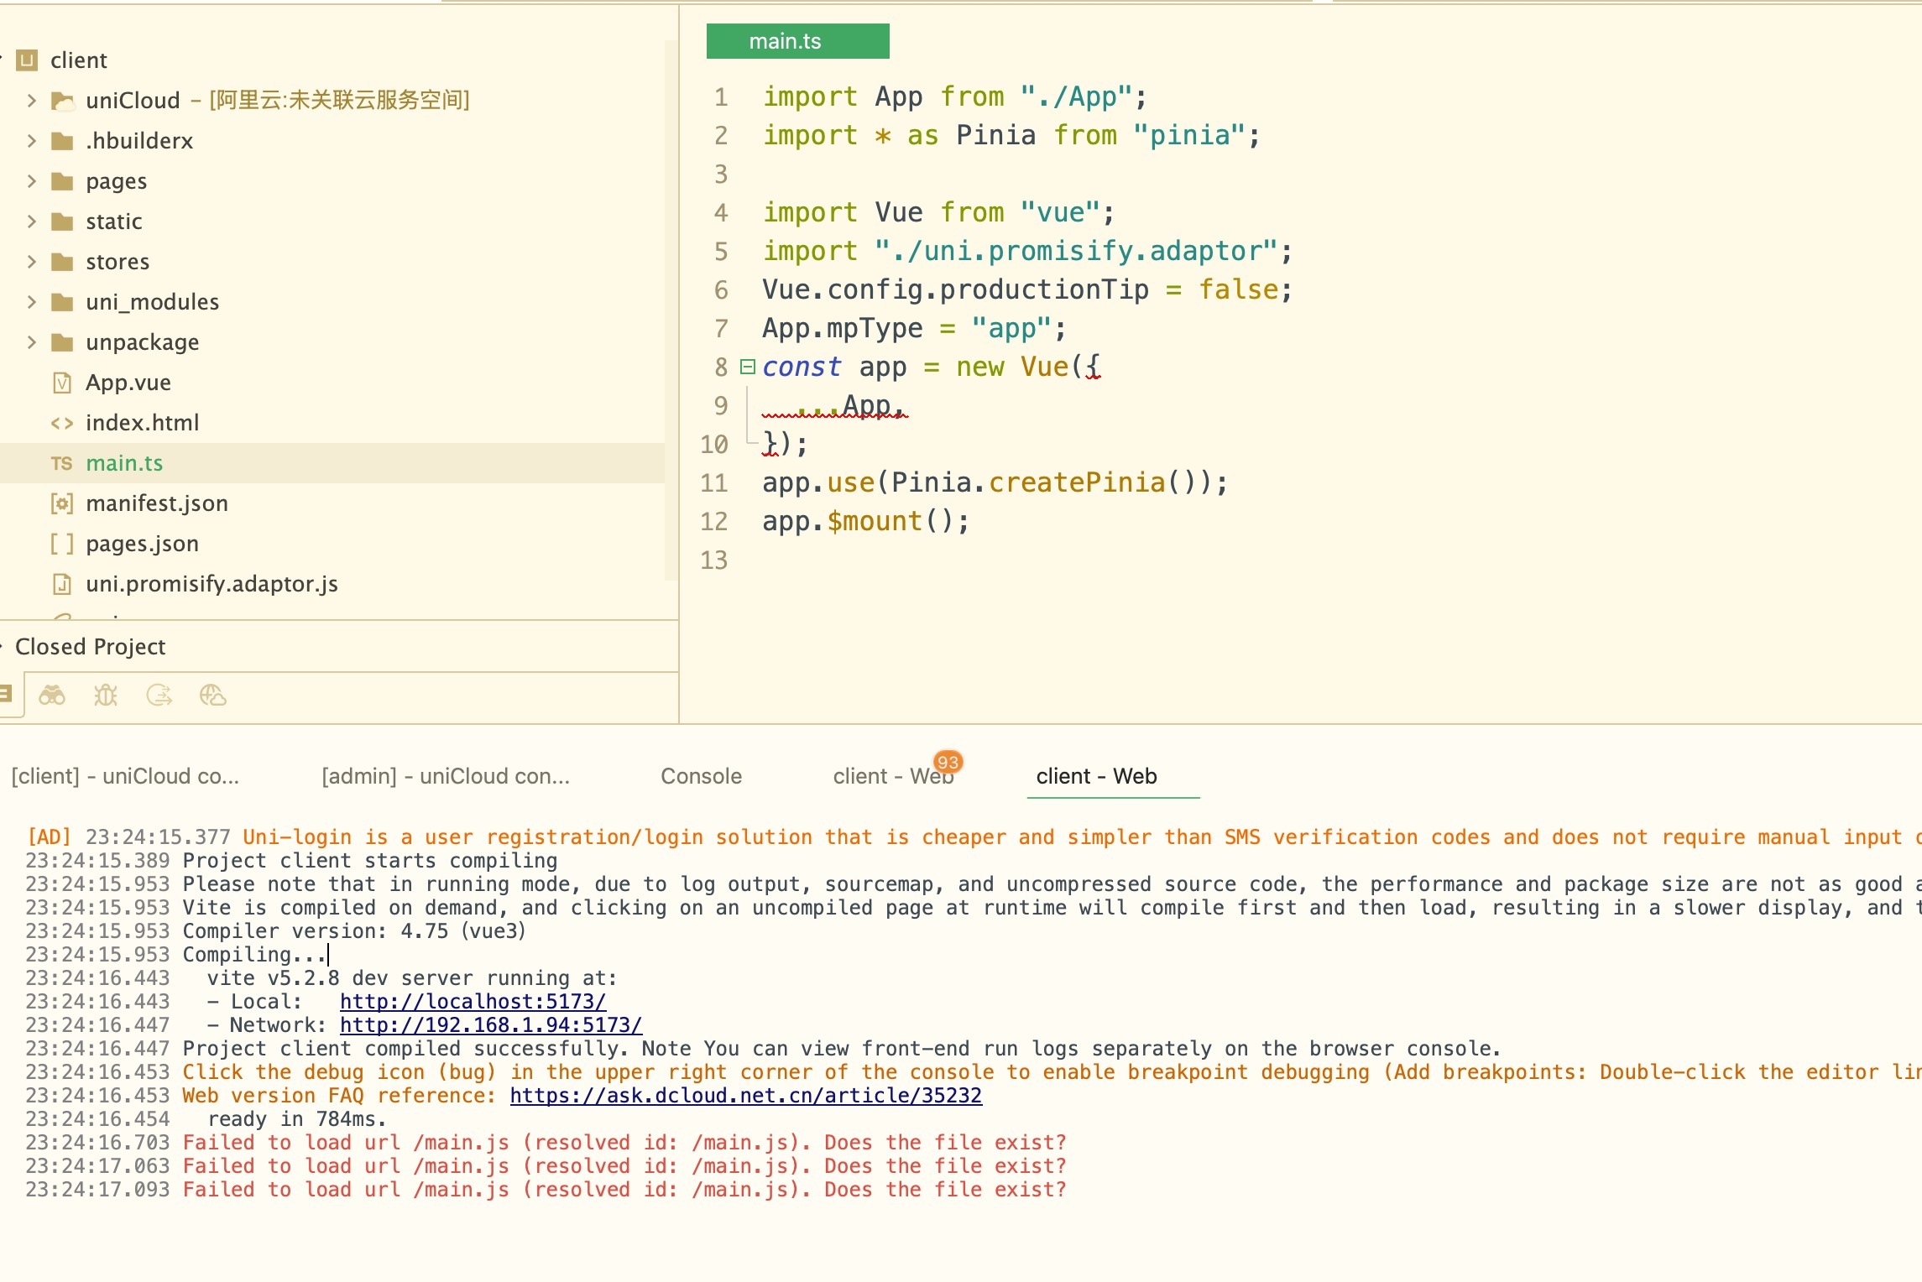This screenshot has width=1922, height=1282.
Task: Click the binoculars search icon in bottom toolbar
Action: click(x=52, y=695)
